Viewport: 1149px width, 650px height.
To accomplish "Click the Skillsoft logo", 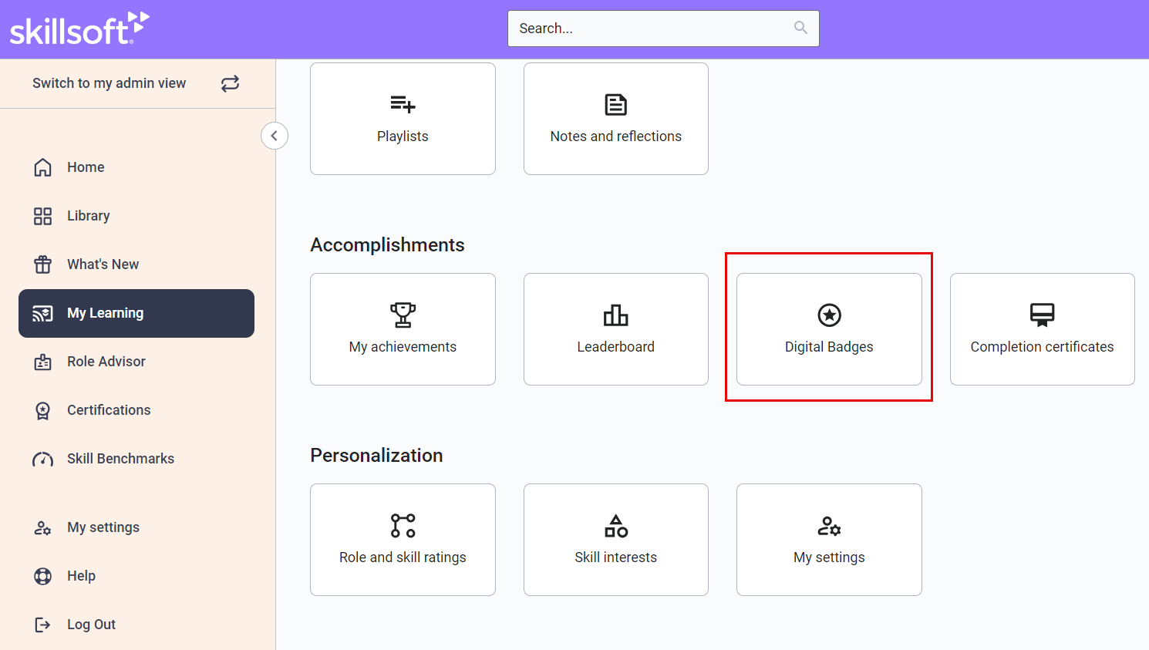I will click(79, 29).
